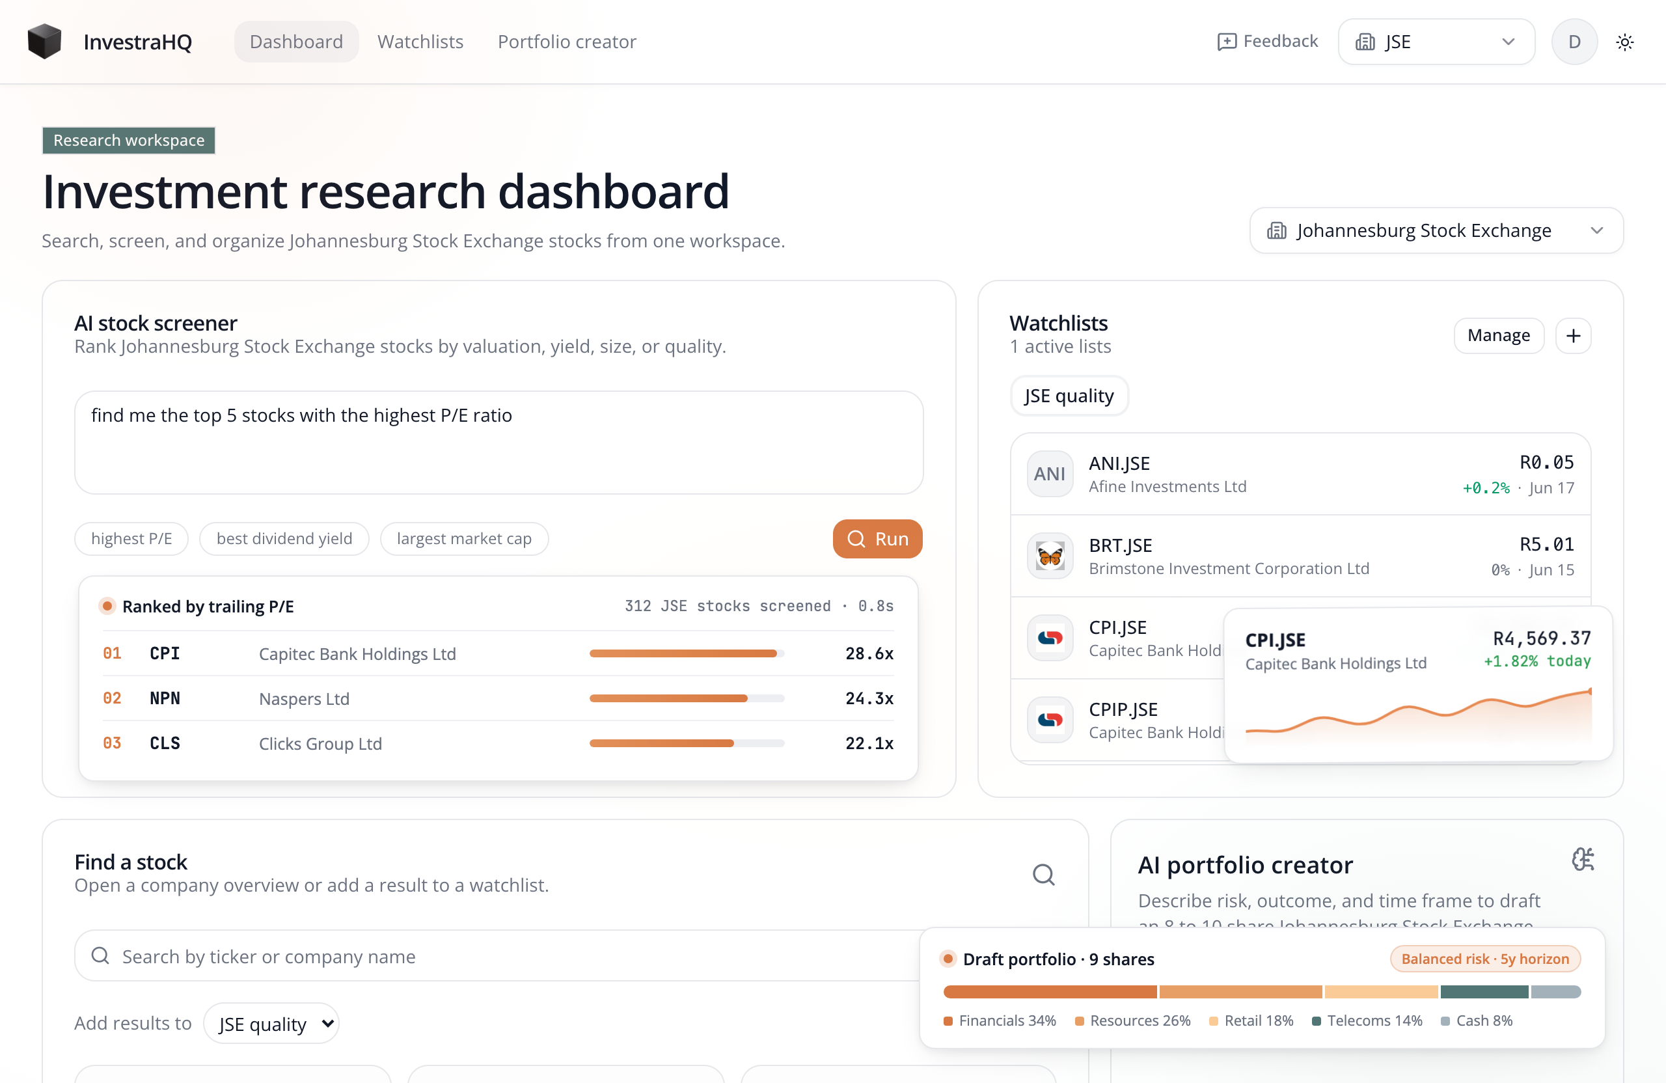Click the Manage watchlists button
The width and height of the screenshot is (1666, 1083).
tap(1498, 336)
